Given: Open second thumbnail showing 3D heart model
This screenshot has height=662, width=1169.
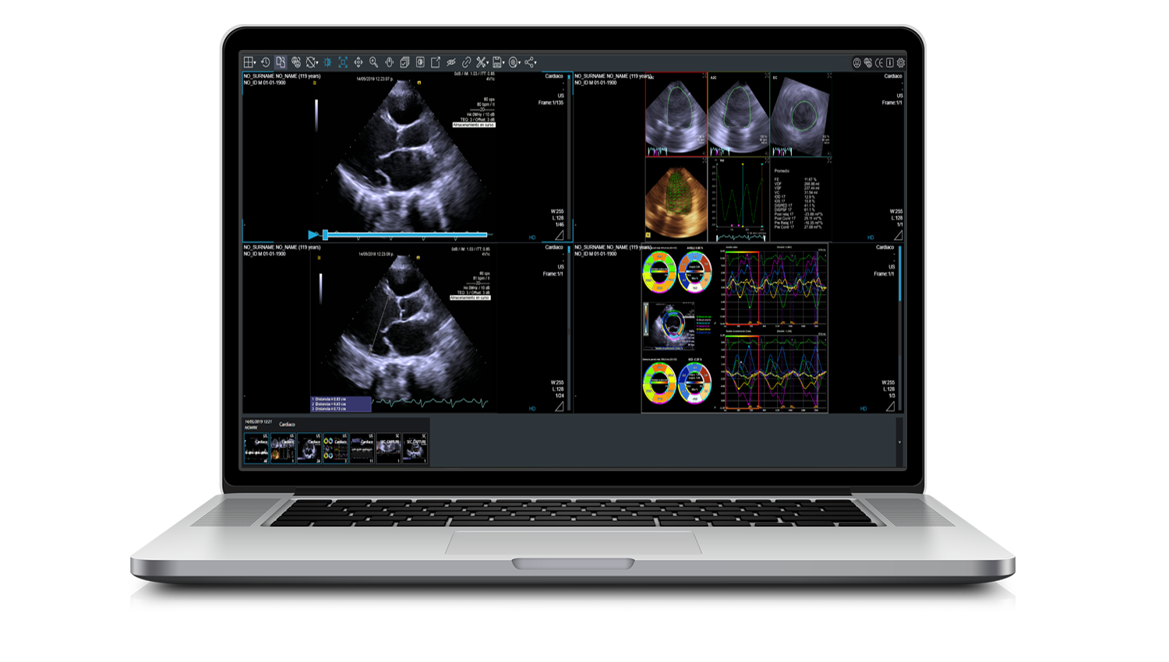Looking at the screenshot, I should [283, 449].
